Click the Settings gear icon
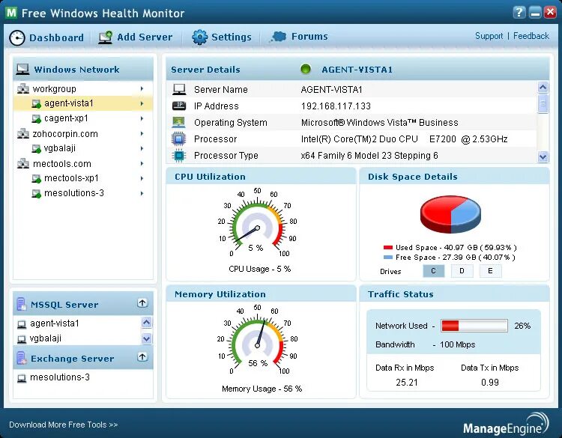The image size is (562, 438). tap(199, 37)
